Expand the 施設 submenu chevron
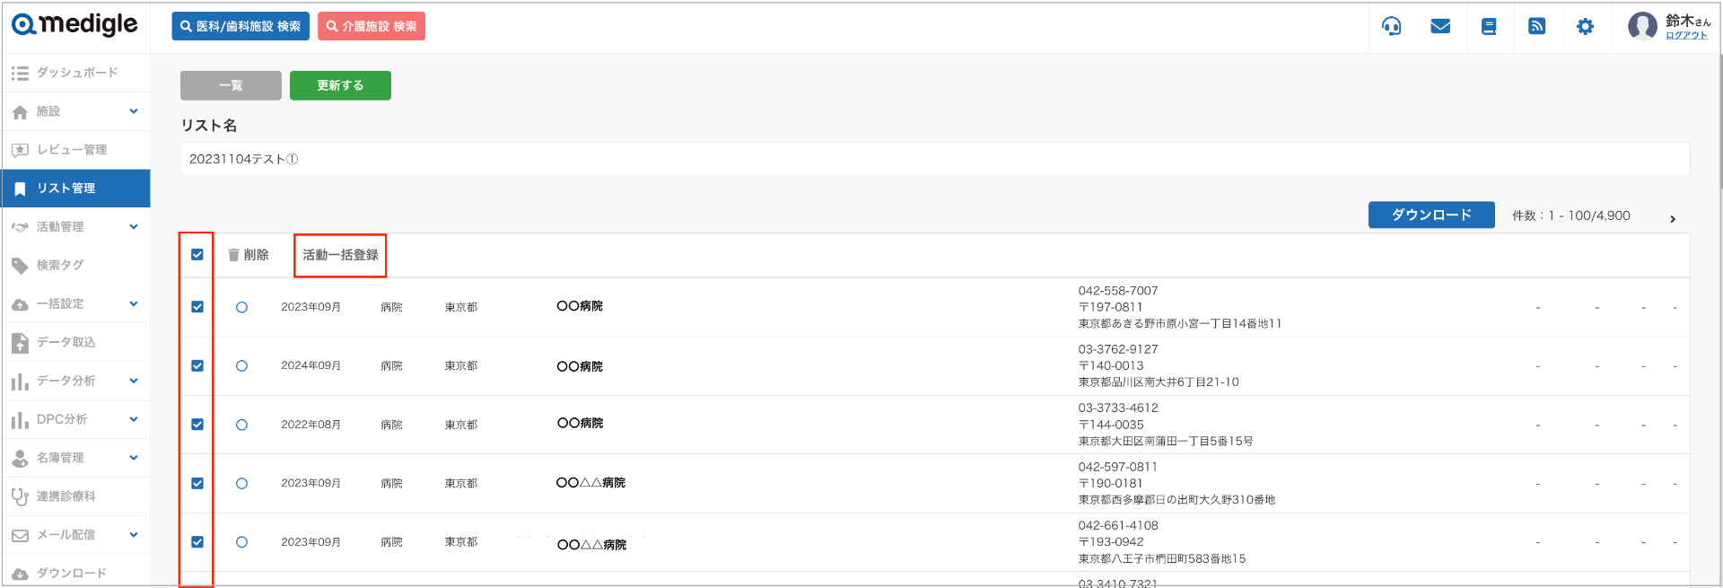 coord(134,111)
